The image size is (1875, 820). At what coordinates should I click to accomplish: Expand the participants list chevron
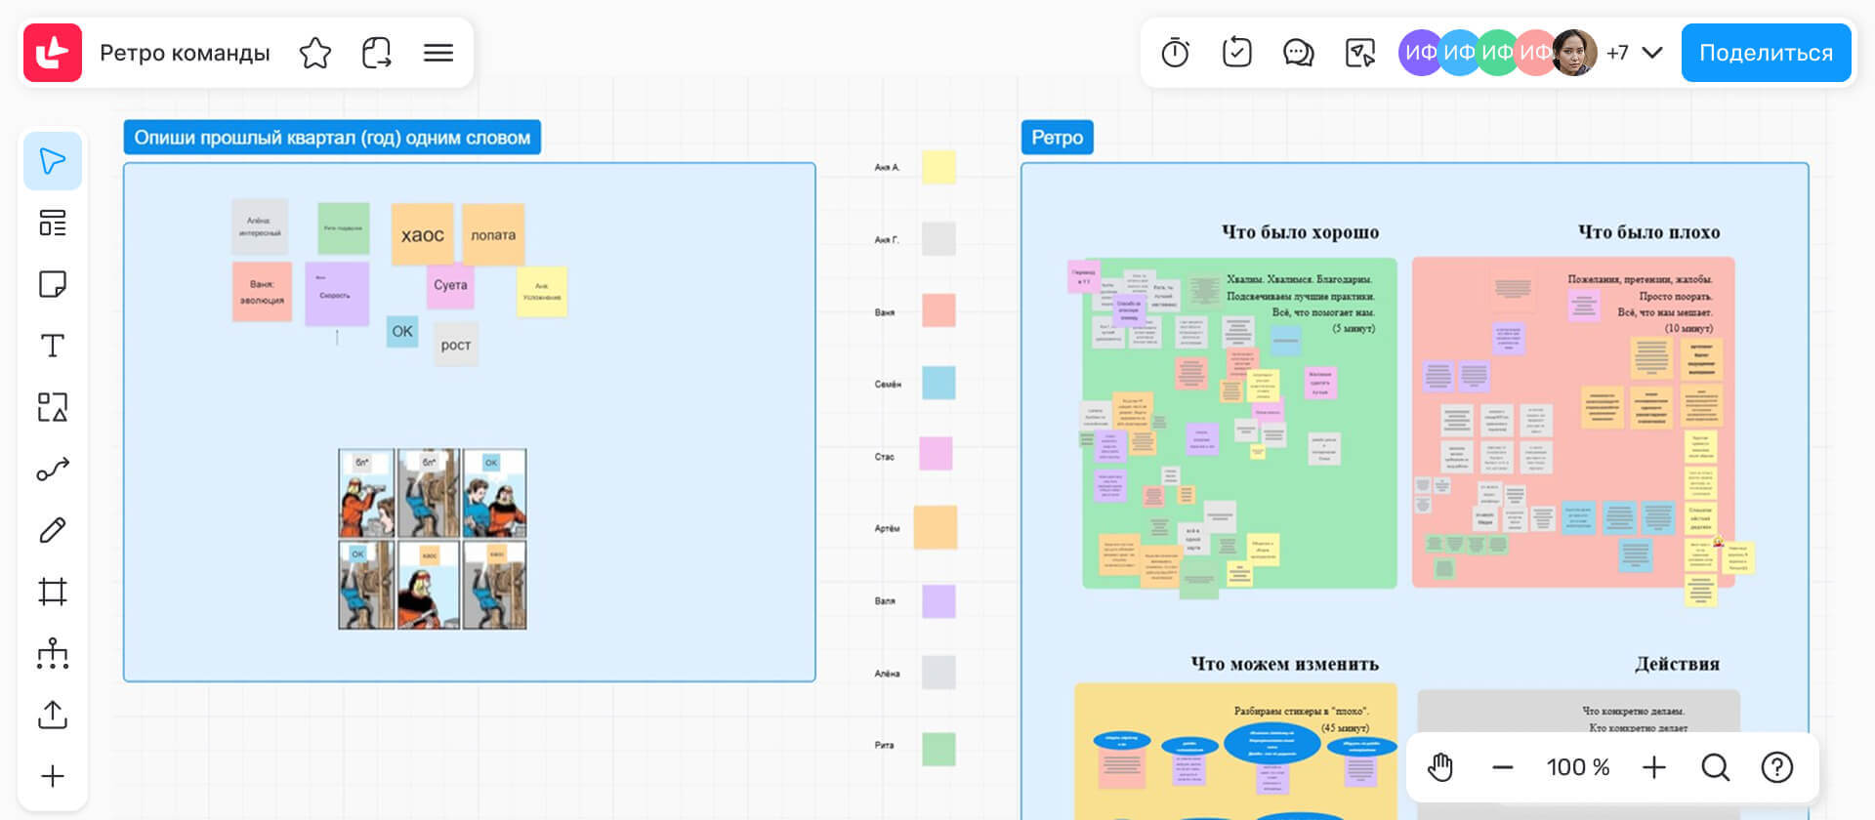pos(1652,53)
